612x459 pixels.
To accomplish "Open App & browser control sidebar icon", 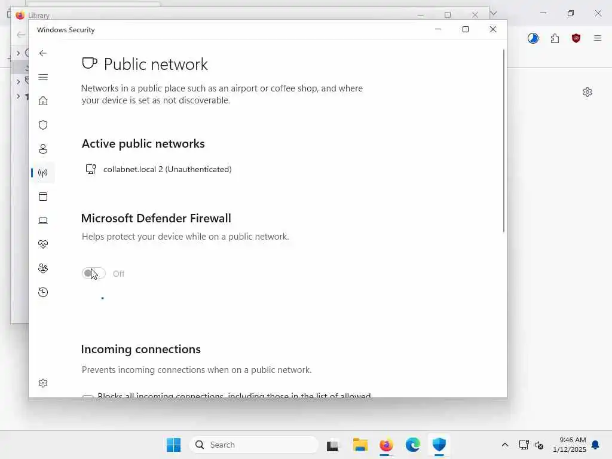I will (x=43, y=196).
